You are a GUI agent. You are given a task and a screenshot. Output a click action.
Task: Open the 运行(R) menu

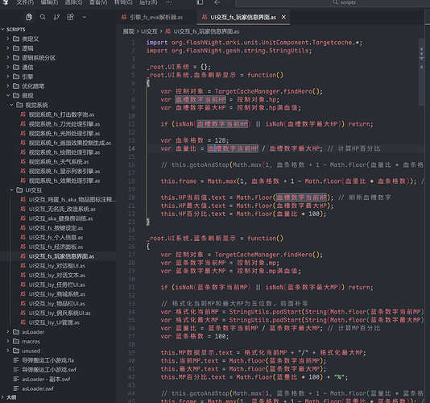click(x=148, y=2)
